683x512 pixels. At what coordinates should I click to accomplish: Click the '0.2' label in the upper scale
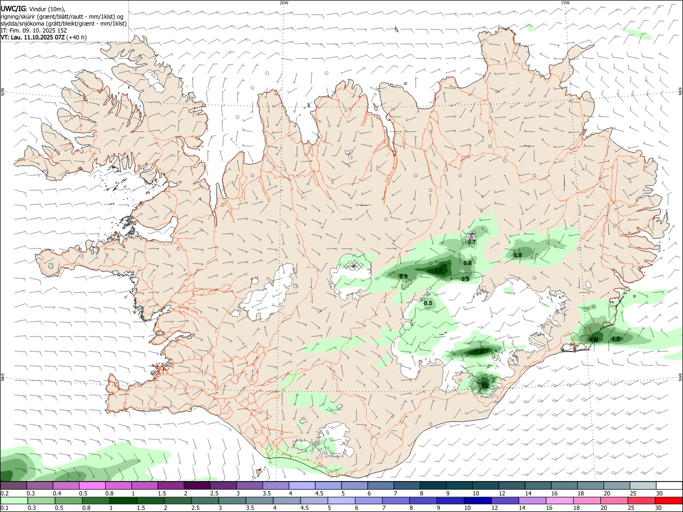(4, 493)
